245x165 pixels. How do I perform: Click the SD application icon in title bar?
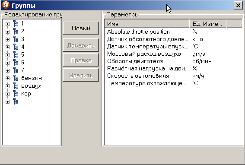coord(6,5)
